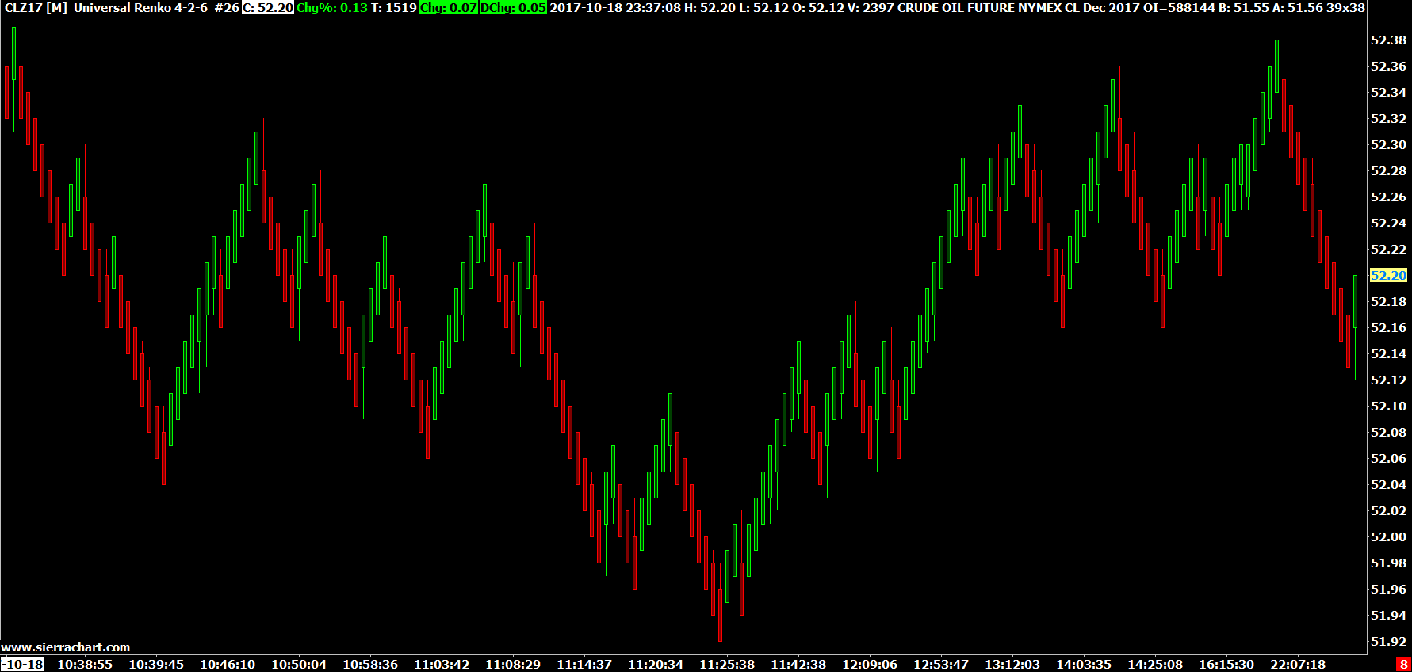This screenshot has height=672, width=1412.
Task: Select the 52.32 price scale label
Action: (1388, 119)
